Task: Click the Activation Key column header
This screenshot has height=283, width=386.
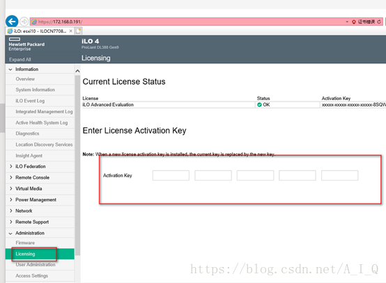Action: click(336, 98)
